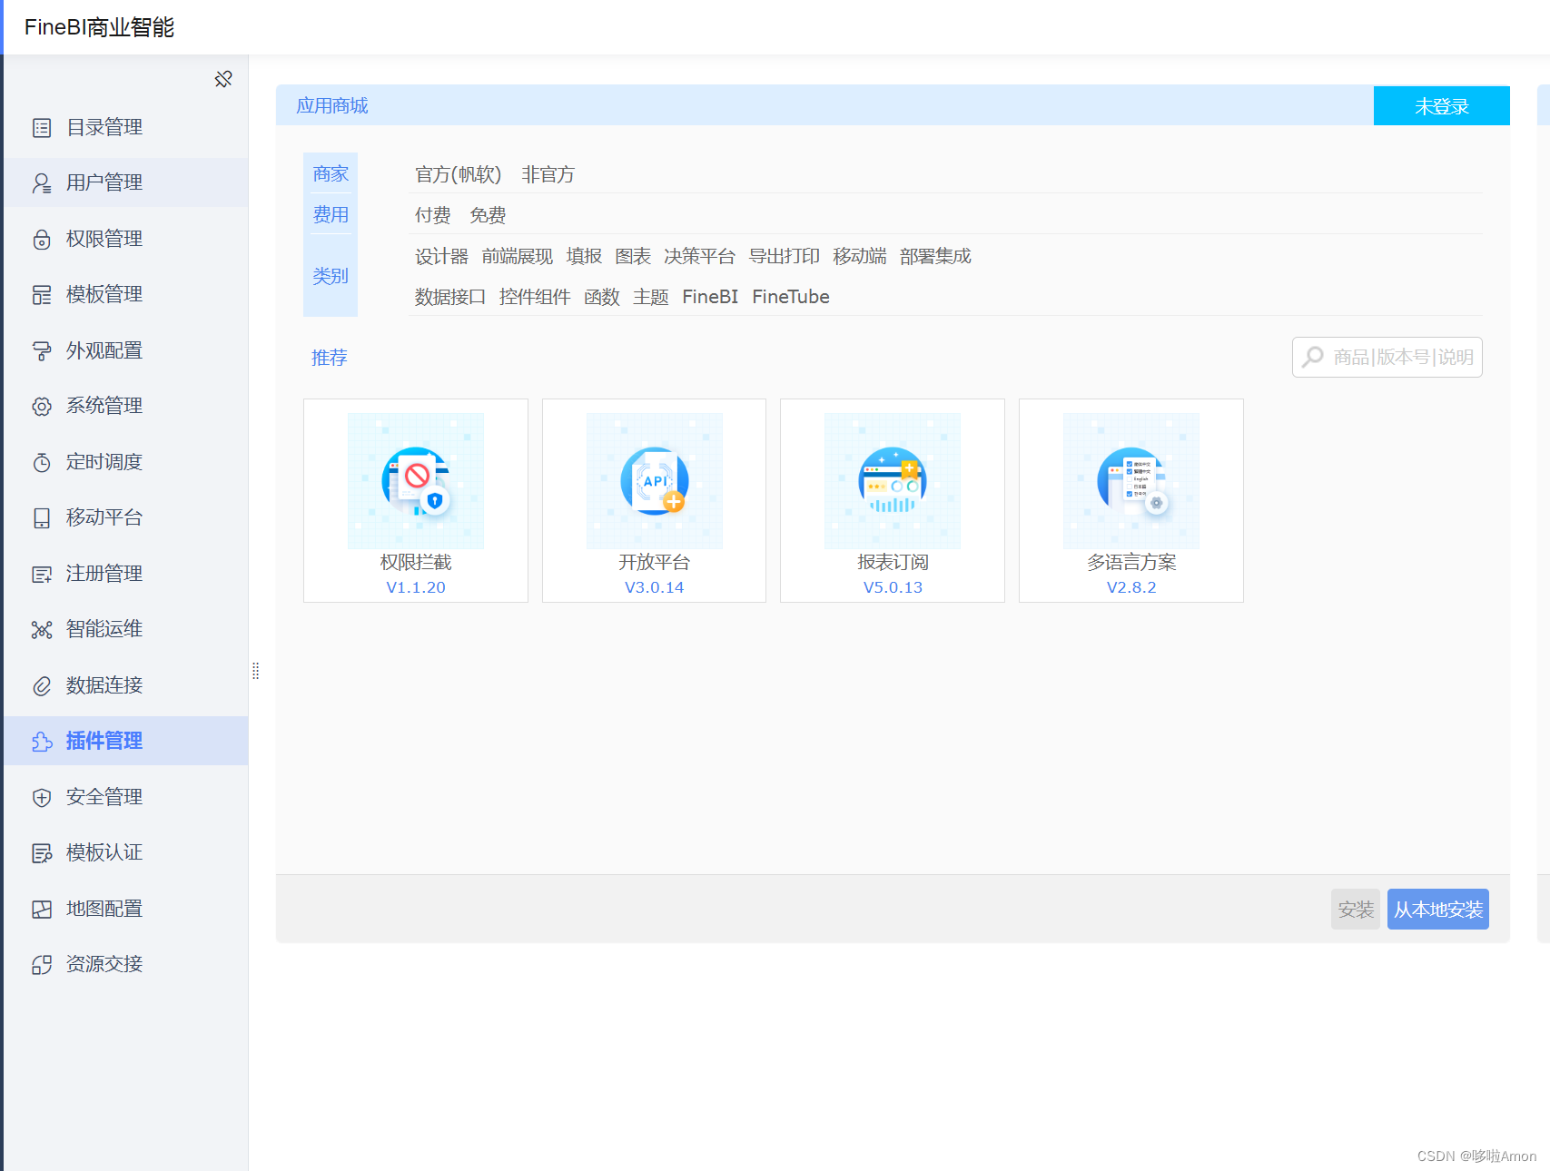Switch to the 应用商城 tab
Image resolution: width=1550 pixels, height=1171 pixels.
pos(331,105)
